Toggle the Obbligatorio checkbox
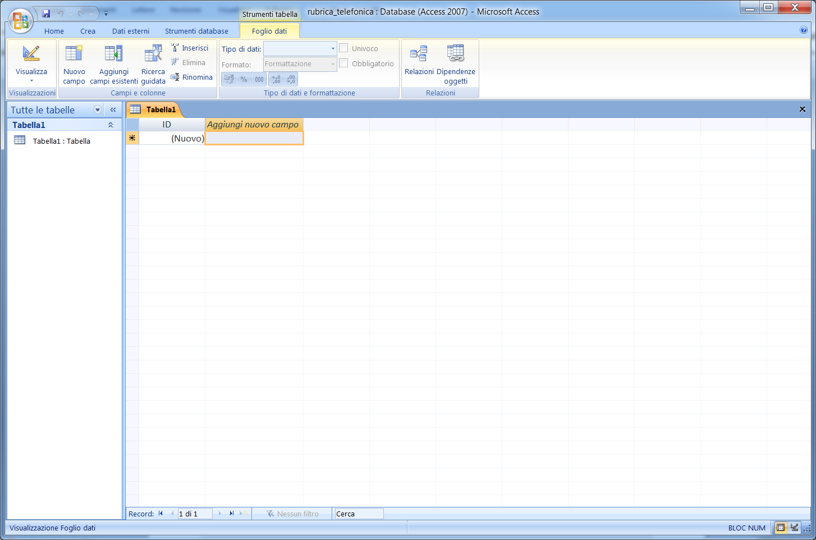Screen dimensions: 816x540 (x=343, y=63)
